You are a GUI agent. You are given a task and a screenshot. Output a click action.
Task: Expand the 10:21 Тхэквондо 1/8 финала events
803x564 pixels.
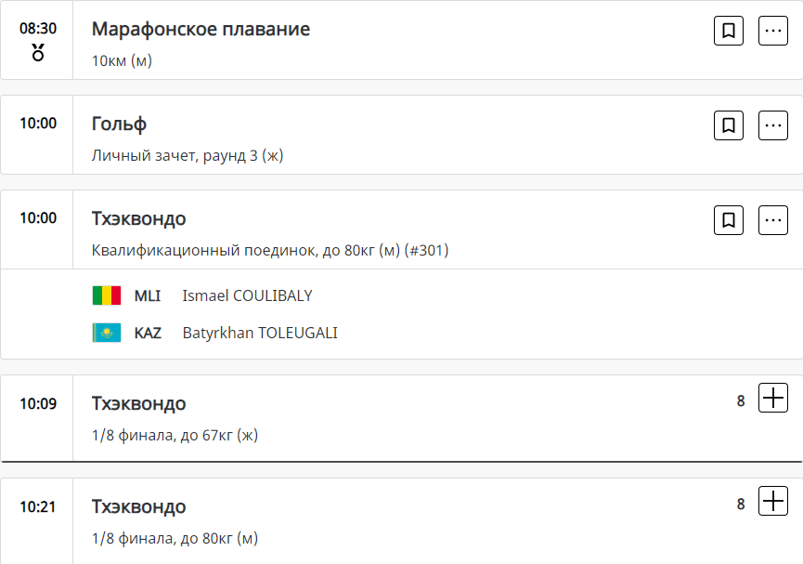click(773, 501)
